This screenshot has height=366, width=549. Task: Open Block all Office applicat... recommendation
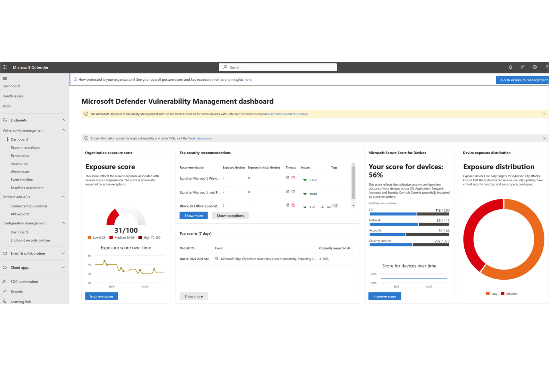click(x=200, y=206)
